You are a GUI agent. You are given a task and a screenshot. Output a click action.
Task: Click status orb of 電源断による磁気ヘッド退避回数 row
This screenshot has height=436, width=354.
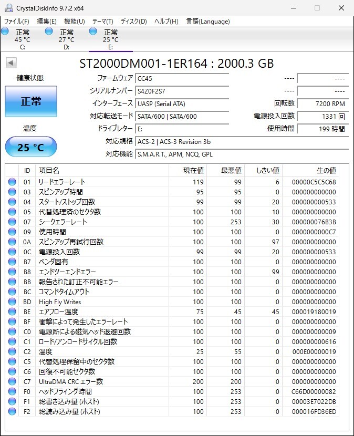point(12,331)
